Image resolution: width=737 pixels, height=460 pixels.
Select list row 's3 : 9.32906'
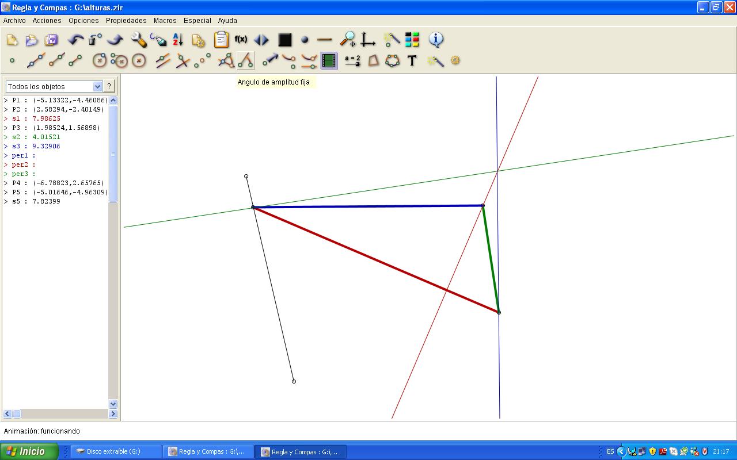(55, 146)
